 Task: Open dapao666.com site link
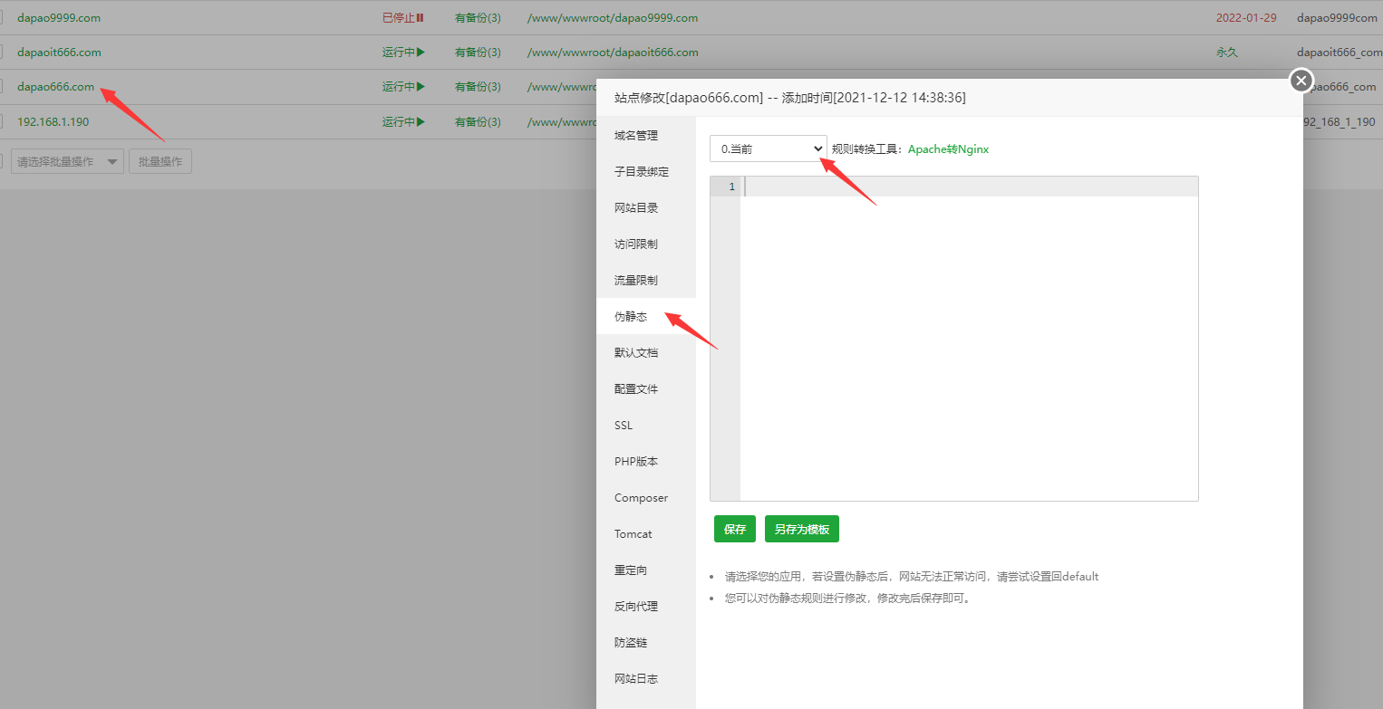click(55, 87)
